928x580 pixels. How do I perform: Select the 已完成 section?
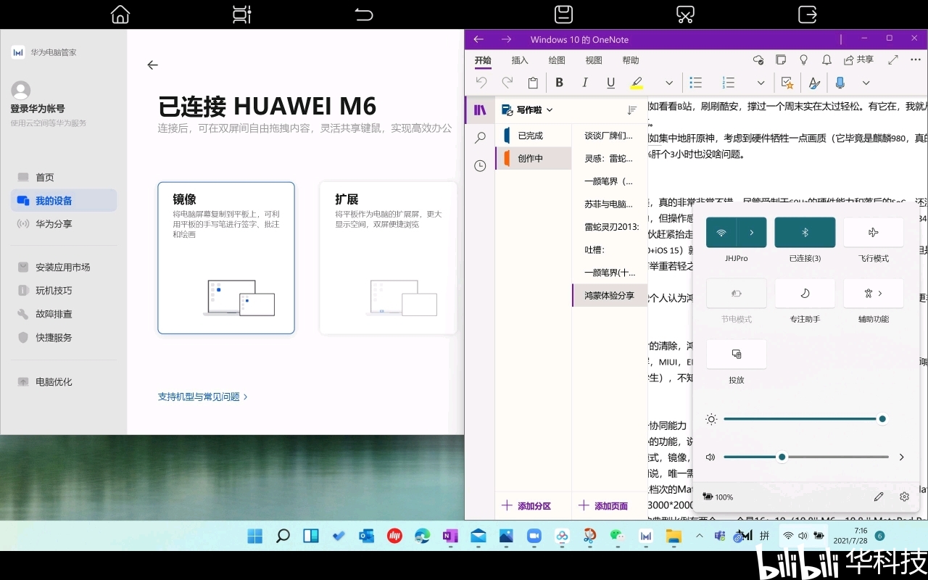pos(533,136)
